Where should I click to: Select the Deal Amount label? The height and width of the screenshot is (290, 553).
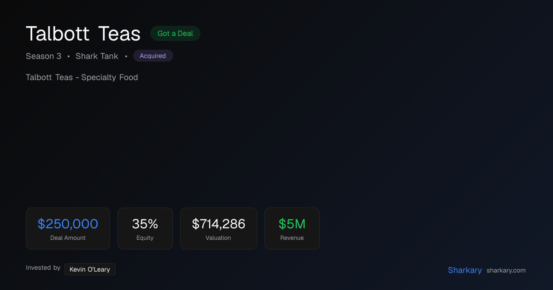(x=68, y=238)
